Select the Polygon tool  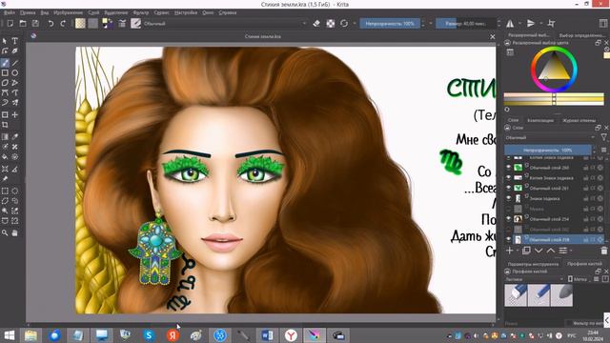[5, 83]
